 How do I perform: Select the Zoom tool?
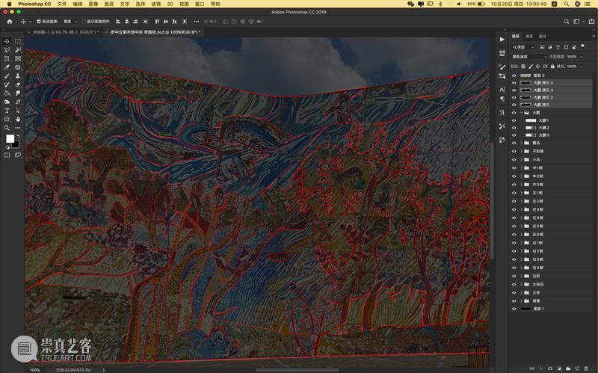pyautogui.click(x=7, y=128)
